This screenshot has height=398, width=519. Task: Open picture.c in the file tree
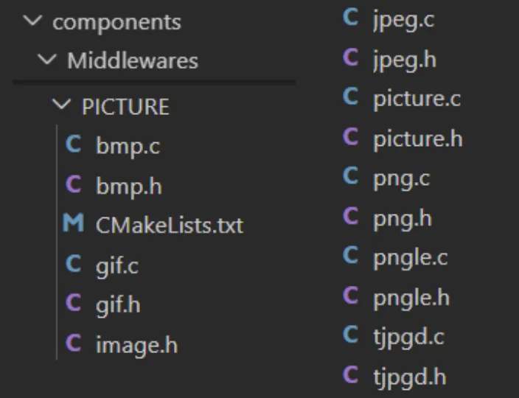[x=417, y=99]
